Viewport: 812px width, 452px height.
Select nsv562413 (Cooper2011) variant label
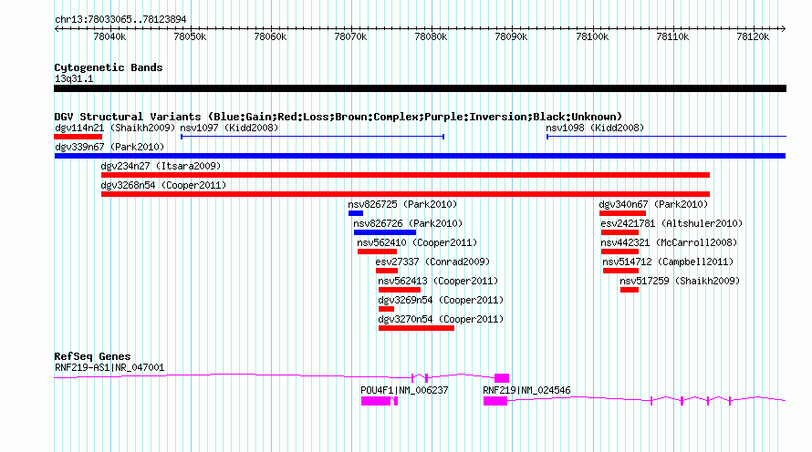click(x=438, y=281)
